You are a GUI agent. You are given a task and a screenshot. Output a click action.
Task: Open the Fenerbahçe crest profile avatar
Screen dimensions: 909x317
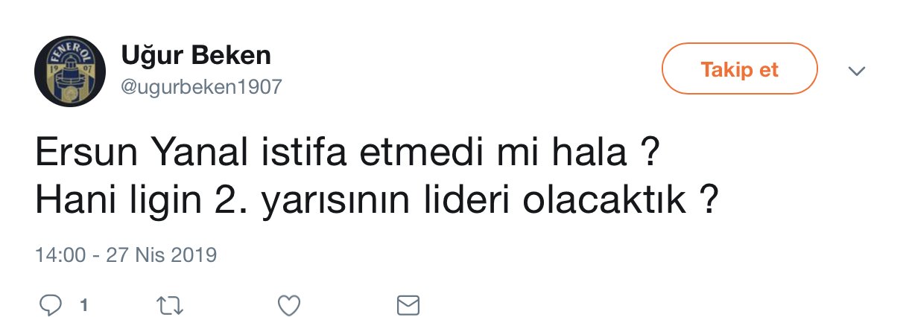coord(71,71)
